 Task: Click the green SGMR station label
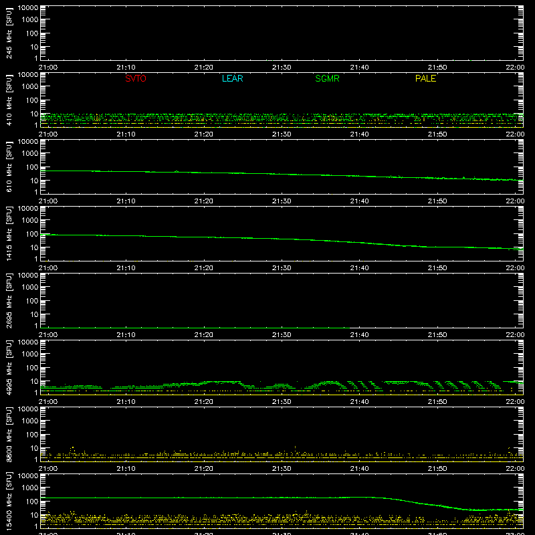click(x=327, y=78)
